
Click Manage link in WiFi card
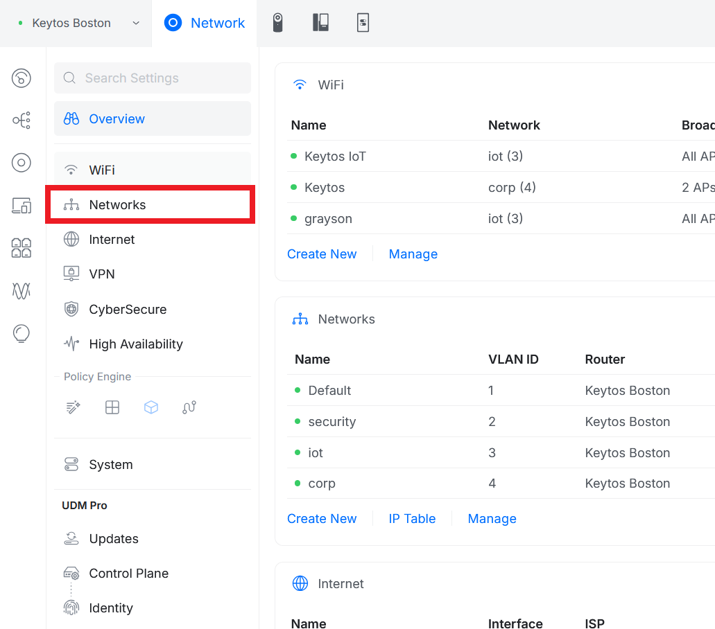pos(413,254)
